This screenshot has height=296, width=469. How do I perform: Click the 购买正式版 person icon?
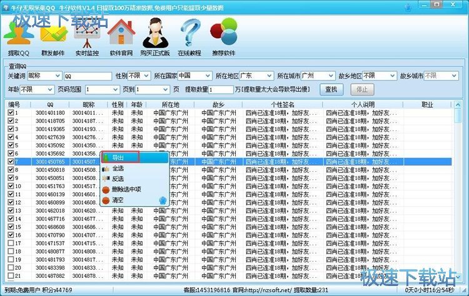(154, 32)
